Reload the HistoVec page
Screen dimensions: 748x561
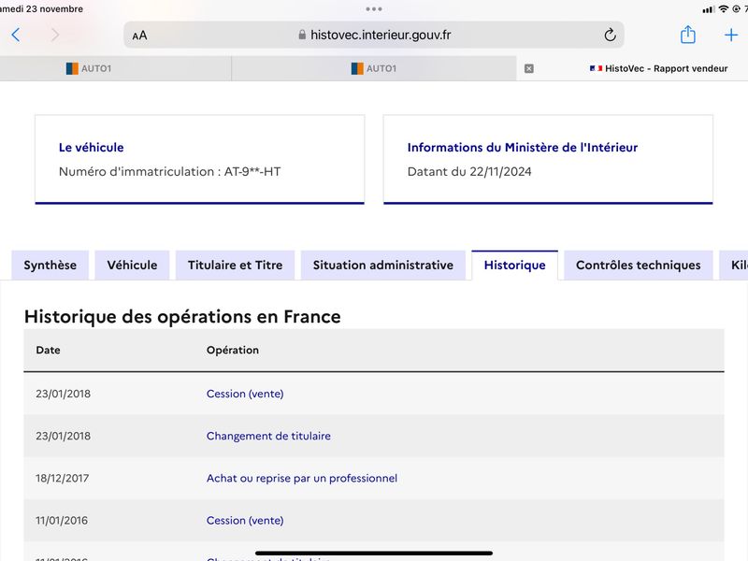click(610, 35)
